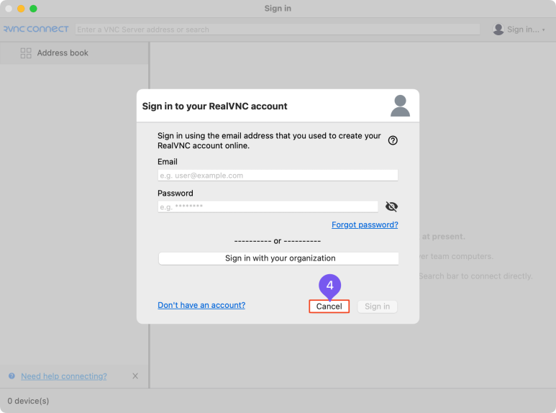
Task: Toggle password visibility eye icon
Action: pyautogui.click(x=391, y=206)
